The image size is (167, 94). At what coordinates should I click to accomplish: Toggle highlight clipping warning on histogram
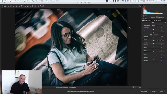[165, 5]
